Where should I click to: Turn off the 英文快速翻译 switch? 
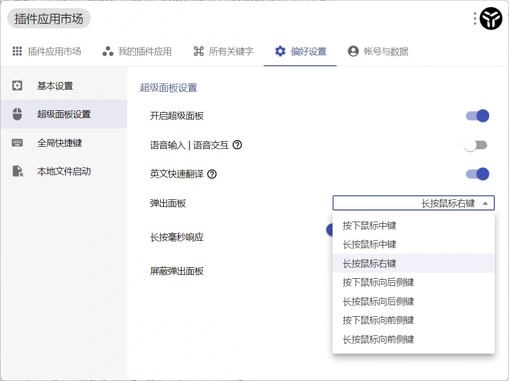pos(477,174)
